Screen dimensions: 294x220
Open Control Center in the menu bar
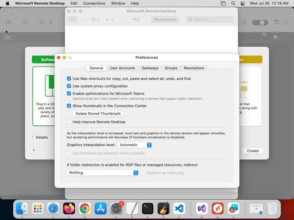[243, 3]
